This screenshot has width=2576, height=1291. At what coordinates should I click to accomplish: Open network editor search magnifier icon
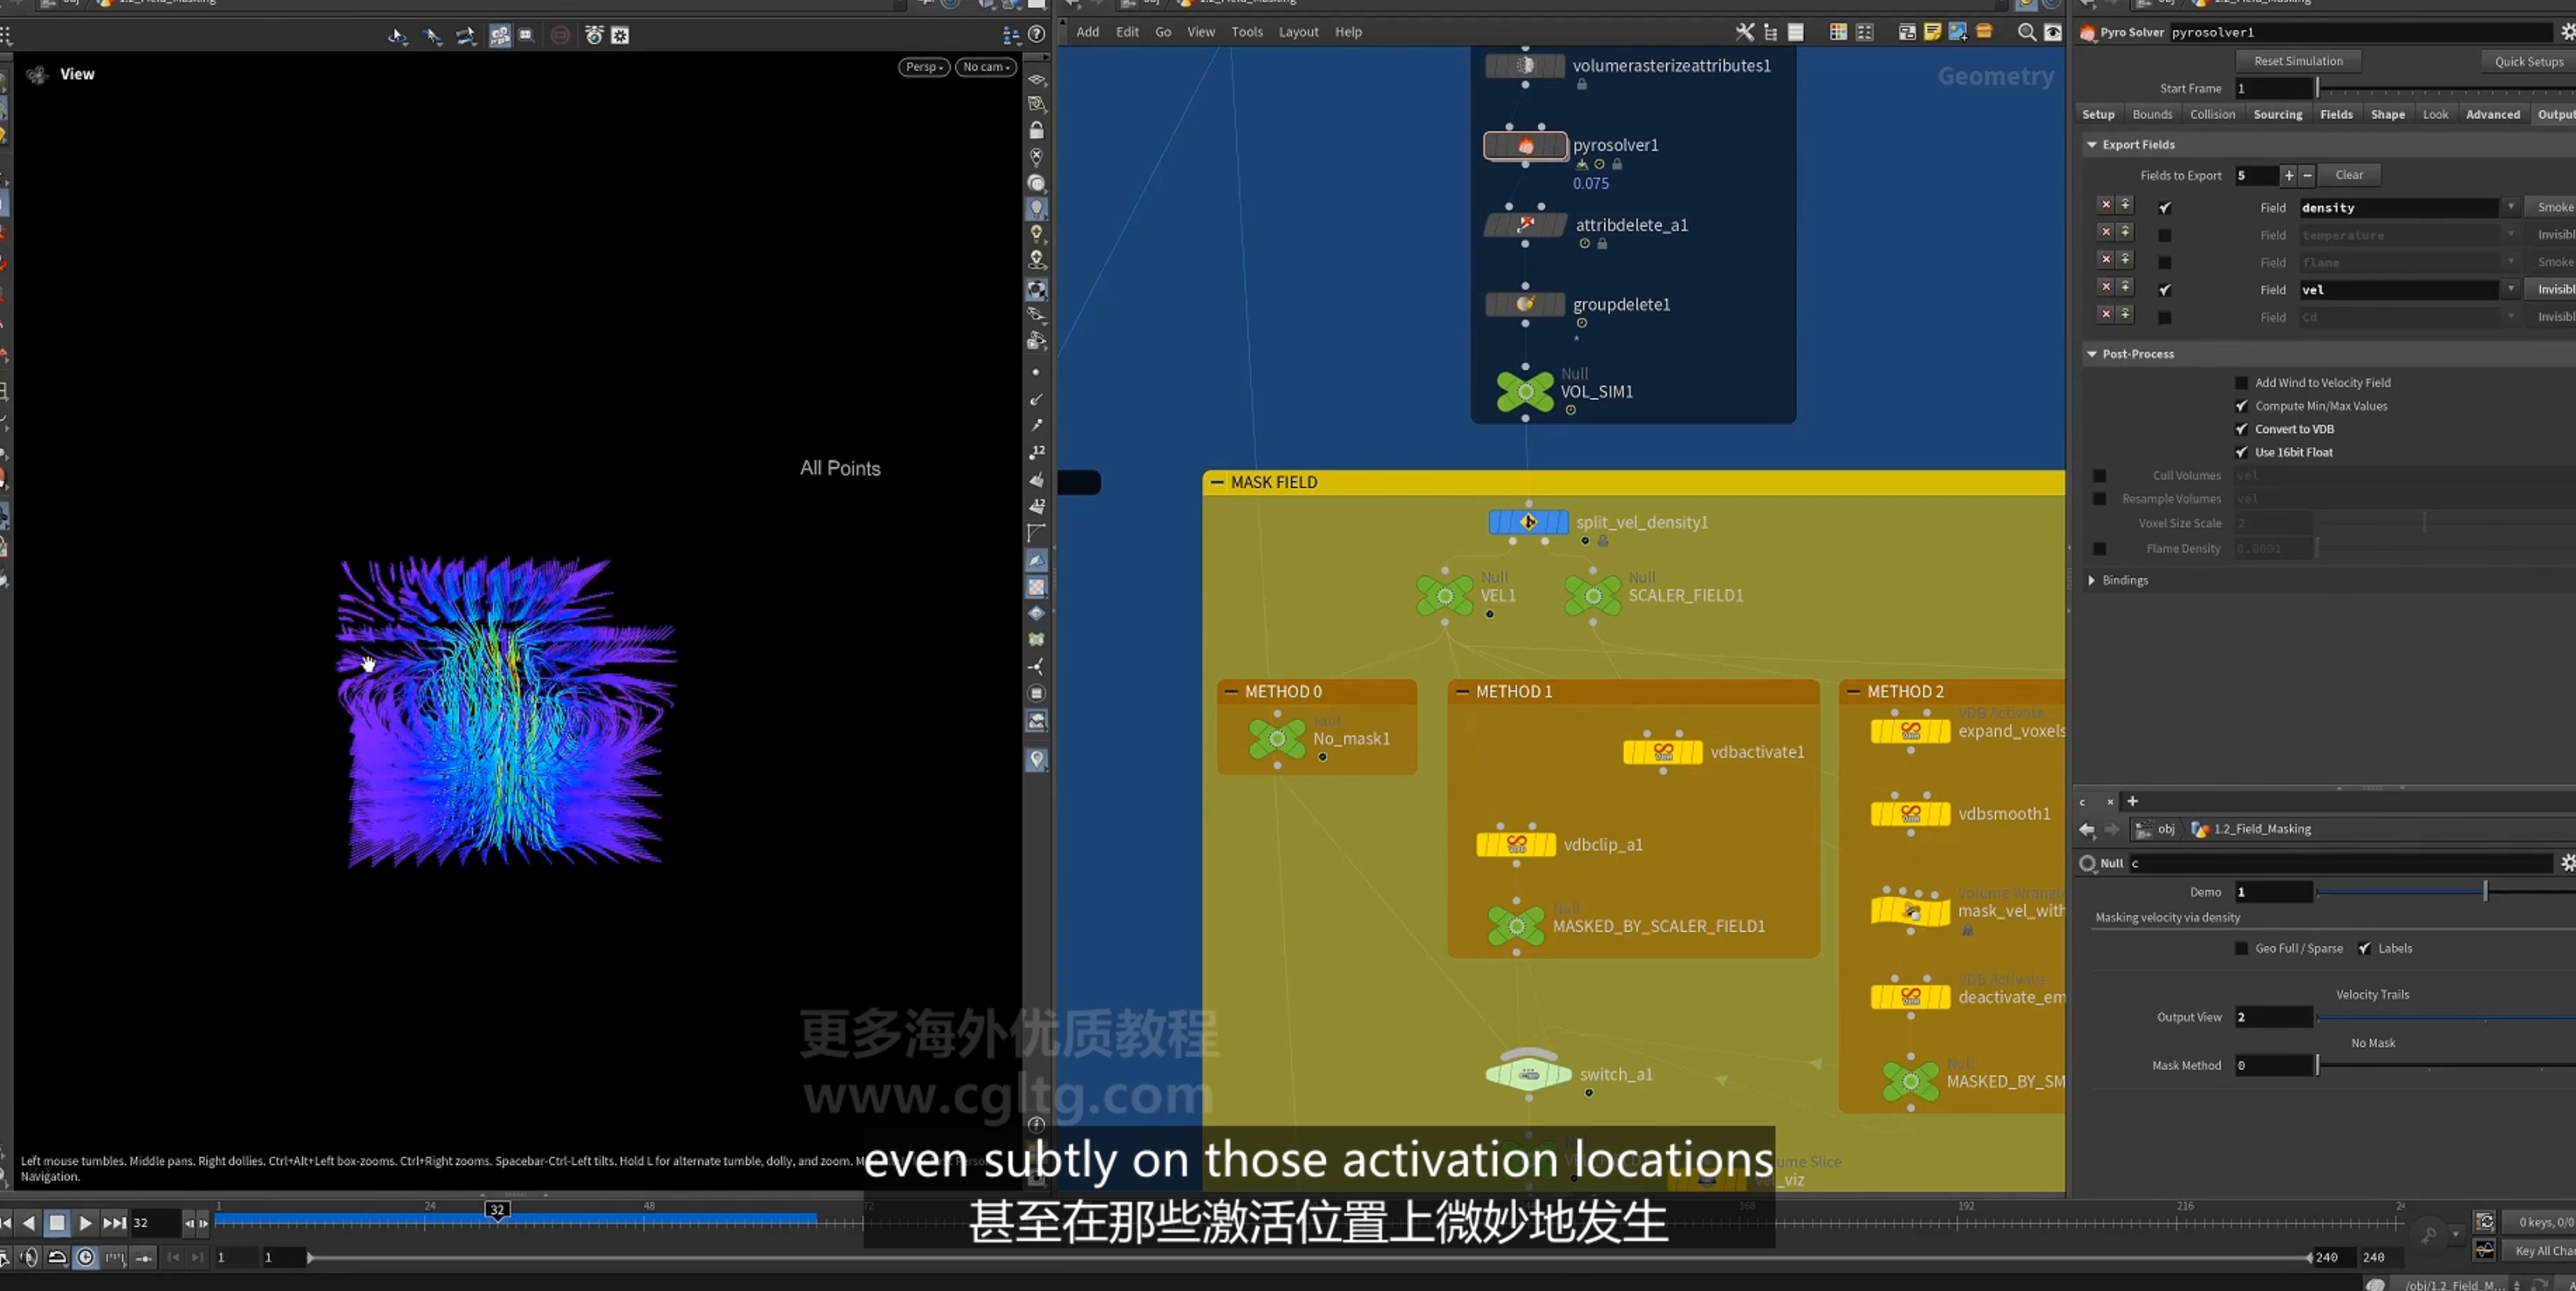2026,32
